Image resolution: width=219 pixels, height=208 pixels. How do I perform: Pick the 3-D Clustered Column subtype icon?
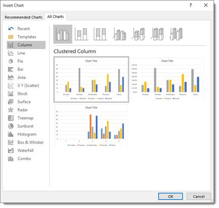[120, 34]
